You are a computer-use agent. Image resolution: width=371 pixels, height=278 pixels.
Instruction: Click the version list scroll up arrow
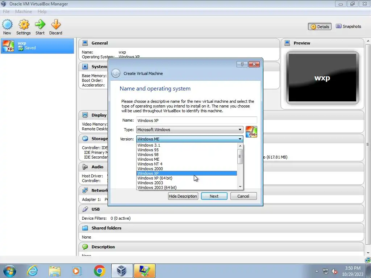click(x=240, y=146)
